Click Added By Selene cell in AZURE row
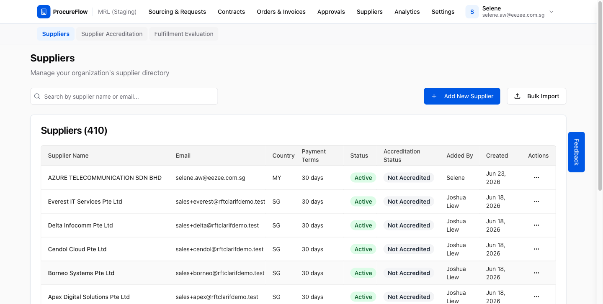The image size is (603, 304). (x=456, y=178)
